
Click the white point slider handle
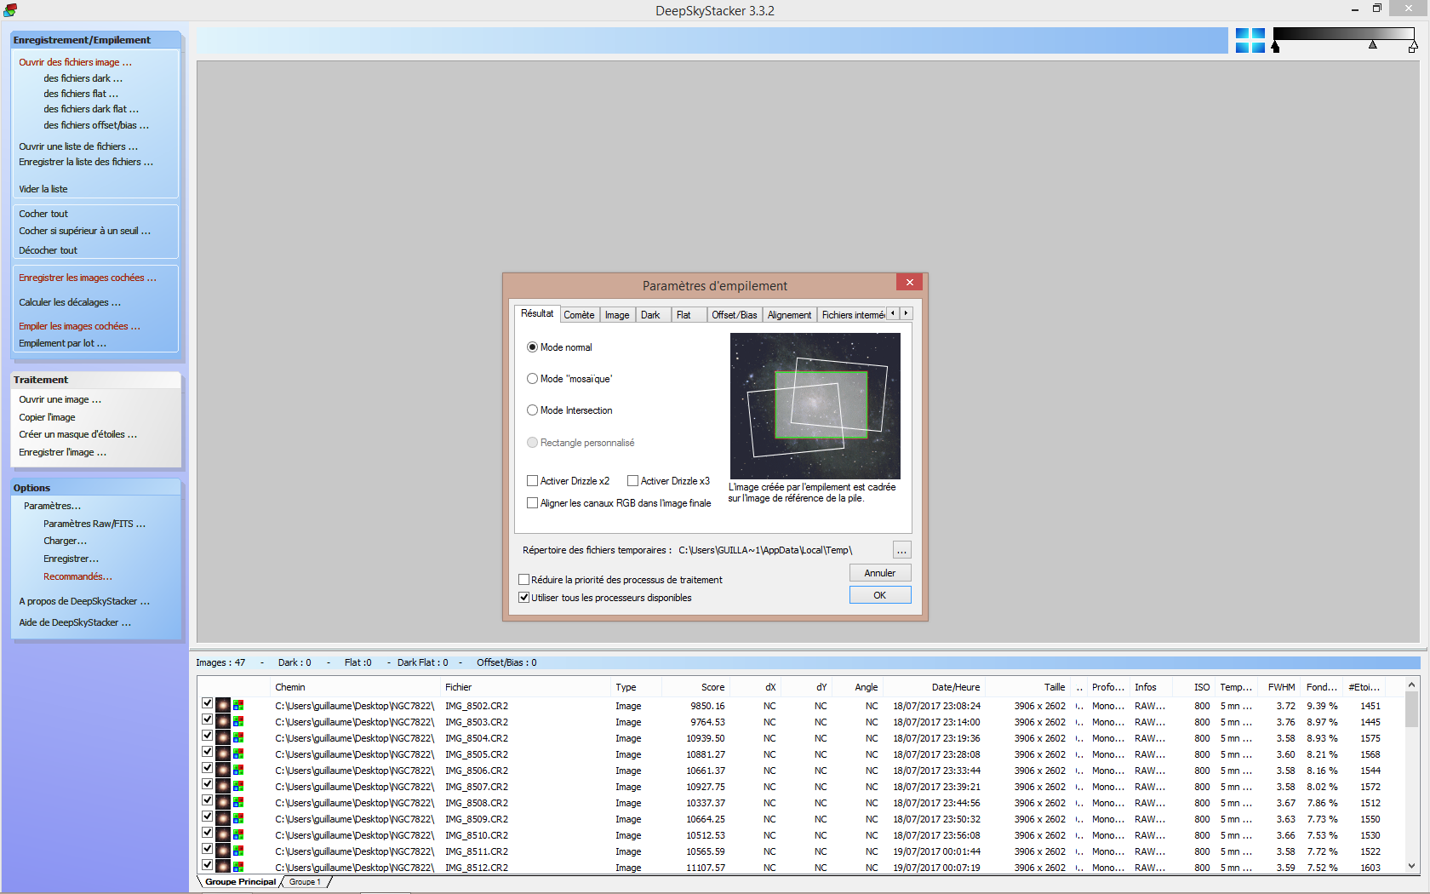[1413, 47]
